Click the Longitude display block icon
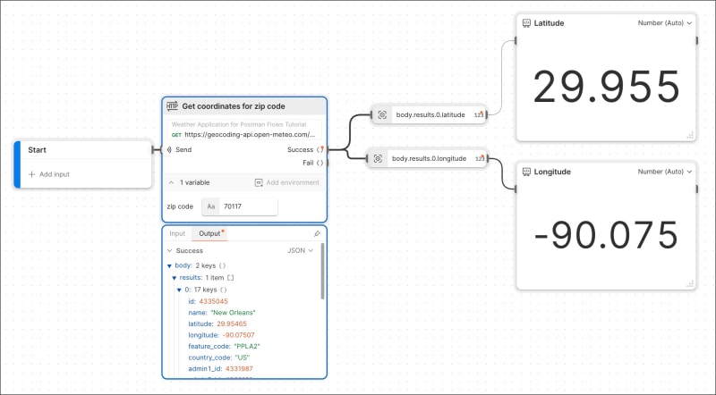Viewport: 716px width, 395px height. pyautogui.click(x=526, y=172)
